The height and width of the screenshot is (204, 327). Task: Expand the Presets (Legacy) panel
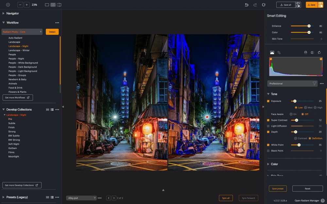point(3,197)
